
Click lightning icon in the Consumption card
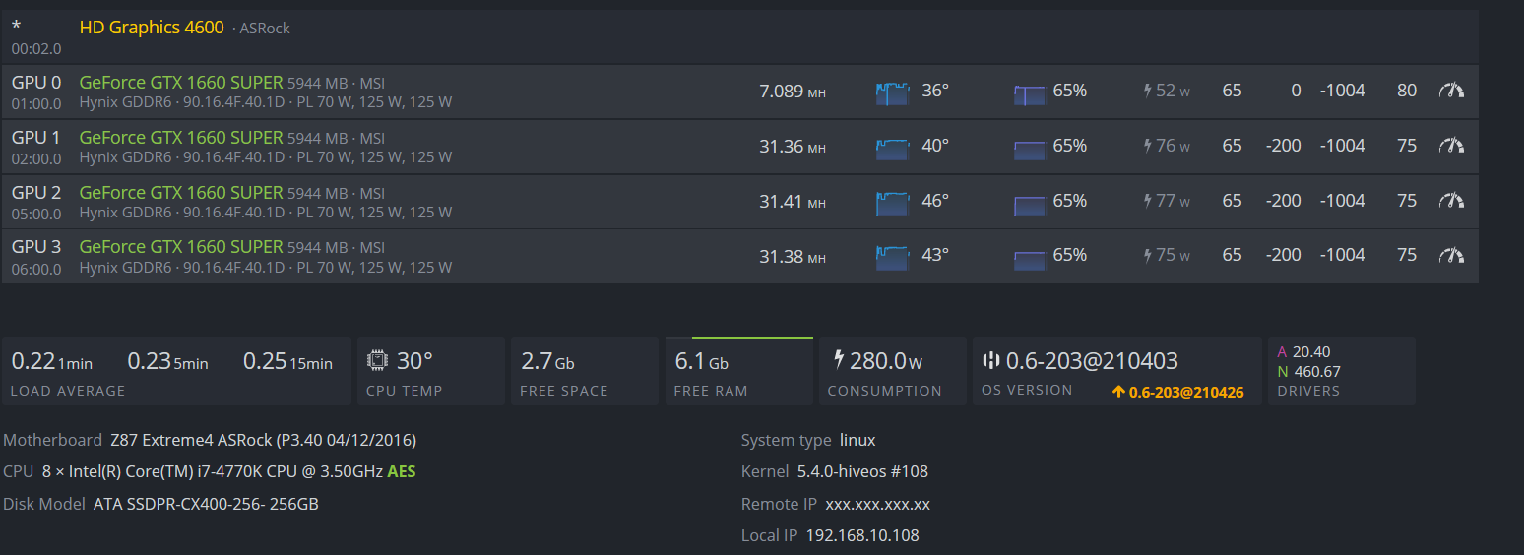[x=839, y=360]
